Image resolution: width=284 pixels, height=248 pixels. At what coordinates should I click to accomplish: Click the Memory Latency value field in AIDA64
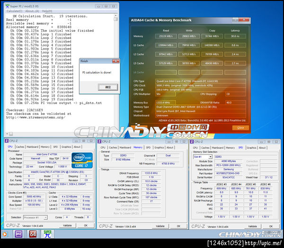235,36
